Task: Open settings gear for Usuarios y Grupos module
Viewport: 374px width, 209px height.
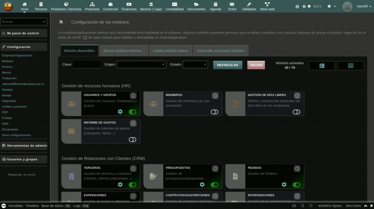Action: pos(120,112)
